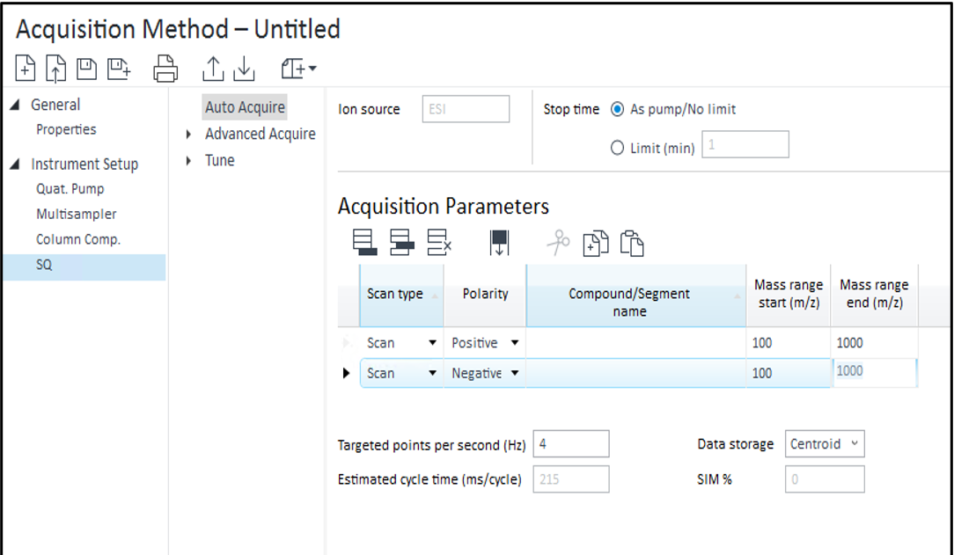Click the copy rows icon
The width and height of the screenshot is (954, 555).
pyautogui.click(x=595, y=243)
